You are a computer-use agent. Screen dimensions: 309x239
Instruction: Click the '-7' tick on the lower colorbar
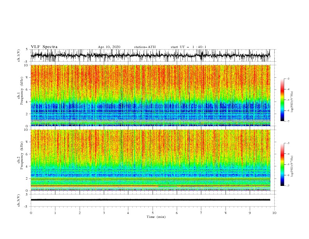[x=288, y=185]
